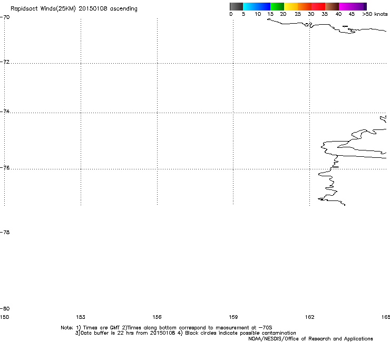The width and height of the screenshot is (390, 342).
Task: Select the yellow 20-25 knots color band
Action: tap(291, 6)
